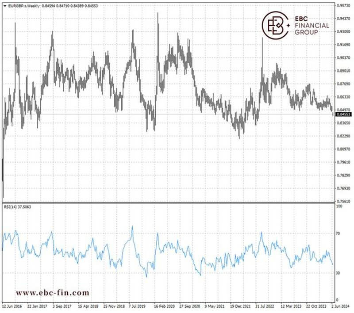354x313 pixels.
Task: Click the horizontal current price line
Action: coord(177,114)
